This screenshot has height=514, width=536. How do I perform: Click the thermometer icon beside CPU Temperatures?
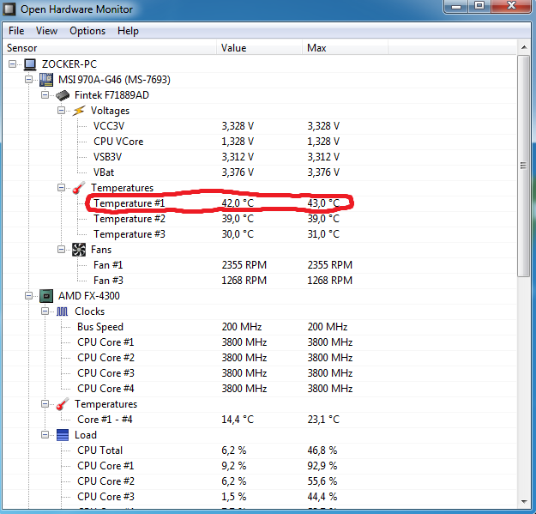pyautogui.click(x=63, y=404)
